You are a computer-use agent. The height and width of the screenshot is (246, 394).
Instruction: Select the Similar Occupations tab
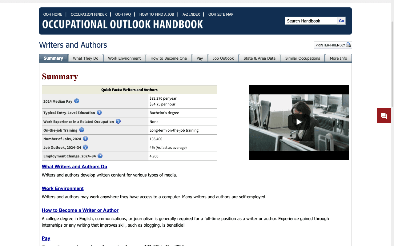coord(303,58)
